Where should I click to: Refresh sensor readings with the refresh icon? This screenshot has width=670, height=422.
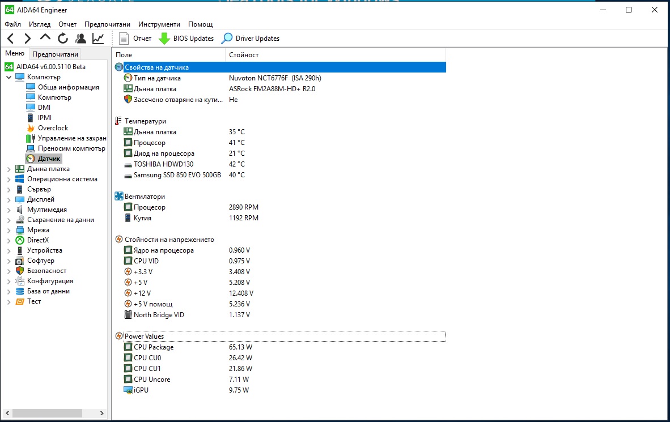click(63, 39)
